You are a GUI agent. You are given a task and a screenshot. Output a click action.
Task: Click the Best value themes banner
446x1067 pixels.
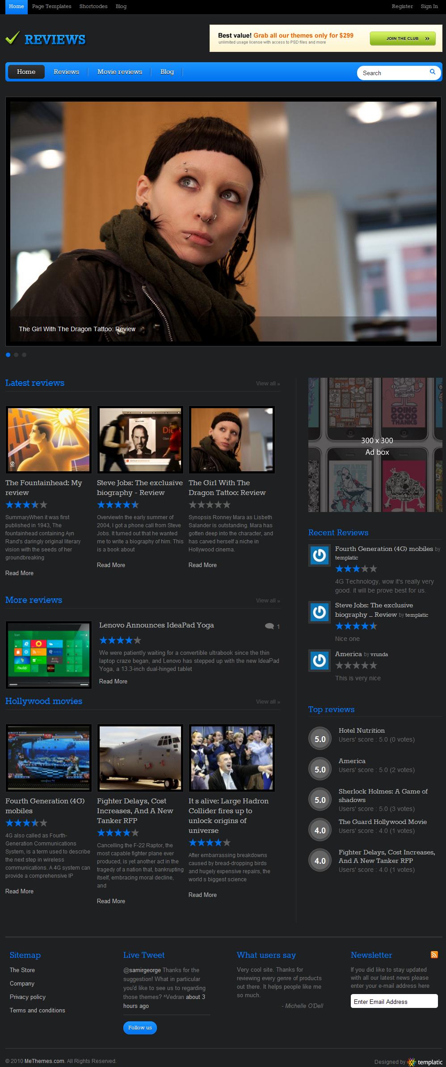(x=325, y=38)
